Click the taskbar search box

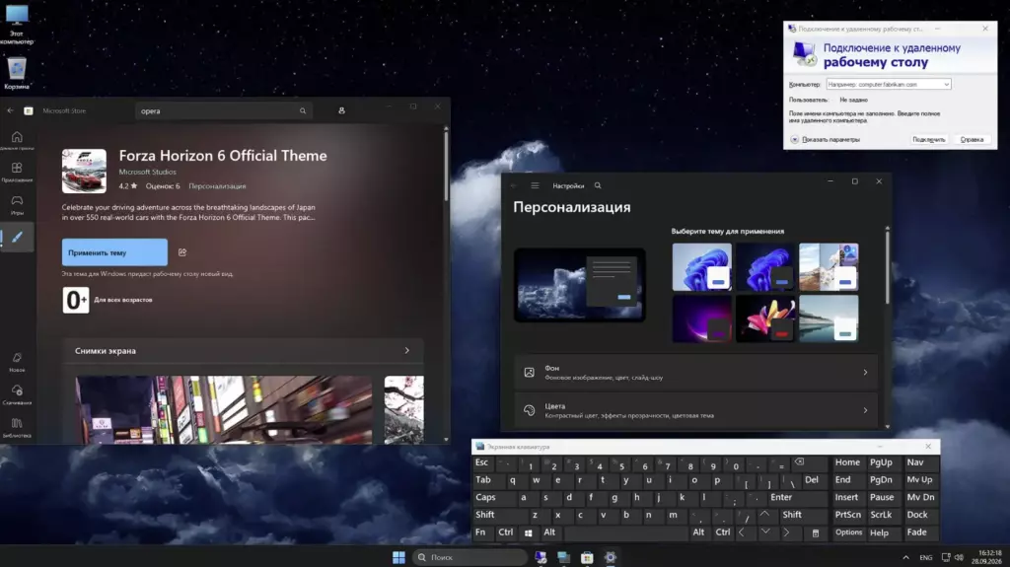[x=469, y=557]
